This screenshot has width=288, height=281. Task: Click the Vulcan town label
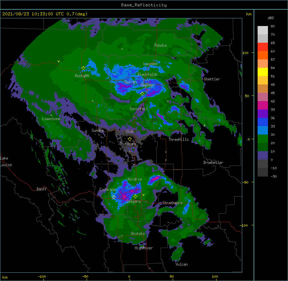coord(181,264)
